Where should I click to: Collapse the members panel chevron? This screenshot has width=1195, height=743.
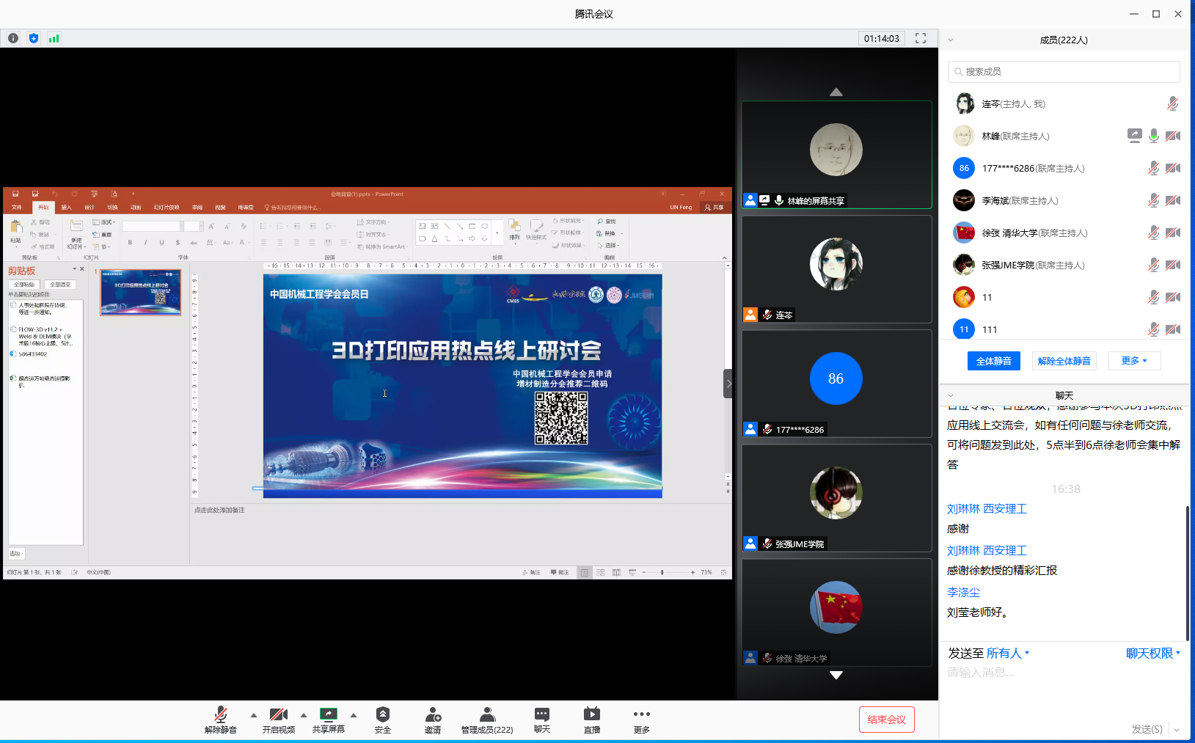(951, 40)
